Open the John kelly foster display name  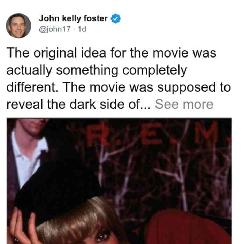(x=73, y=18)
